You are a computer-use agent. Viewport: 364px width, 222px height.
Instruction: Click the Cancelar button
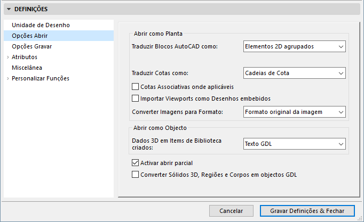pyautogui.click(x=231, y=211)
